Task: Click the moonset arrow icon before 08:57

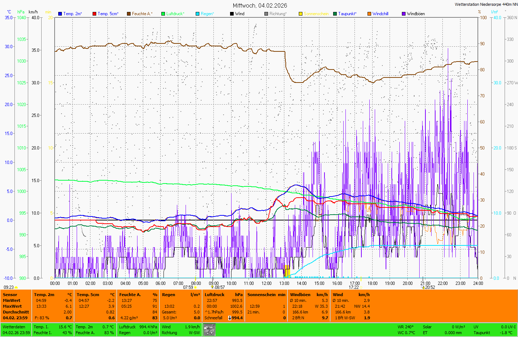Action: point(212,287)
